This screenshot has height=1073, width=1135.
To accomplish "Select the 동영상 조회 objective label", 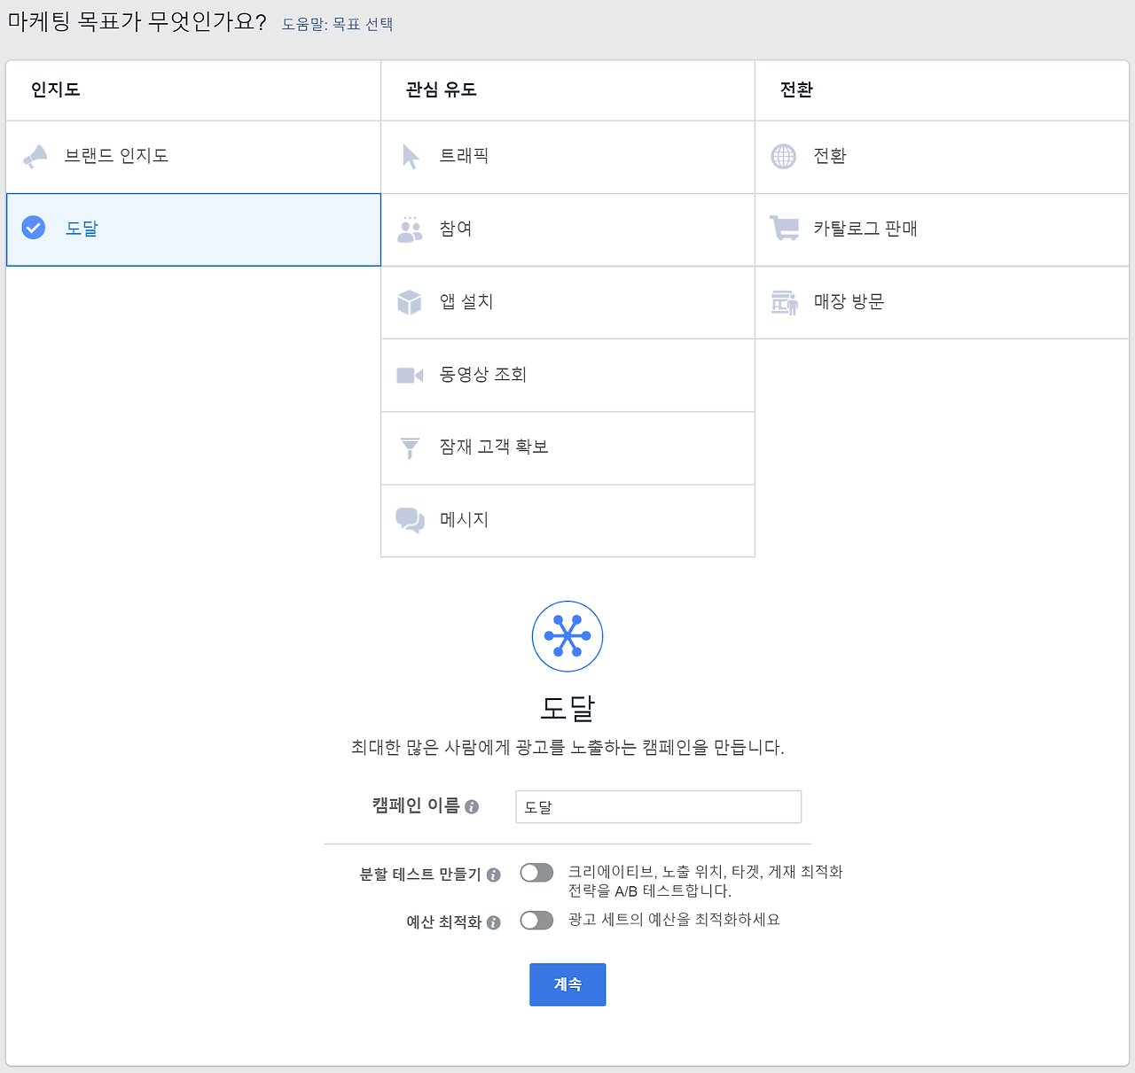I will [483, 375].
